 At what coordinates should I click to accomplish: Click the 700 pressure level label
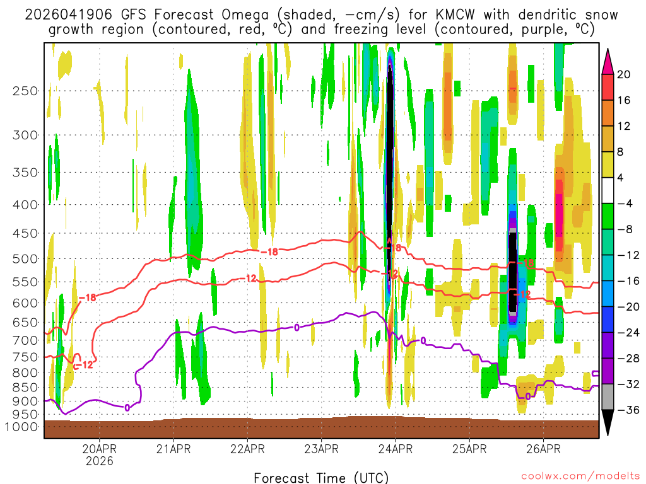pyautogui.click(x=25, y=340)
